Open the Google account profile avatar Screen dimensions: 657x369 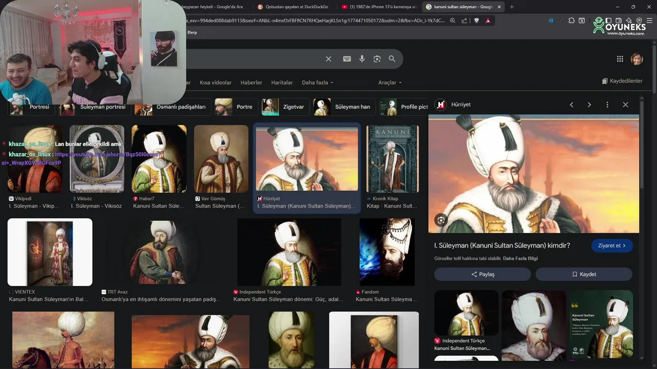click(636, 59)
